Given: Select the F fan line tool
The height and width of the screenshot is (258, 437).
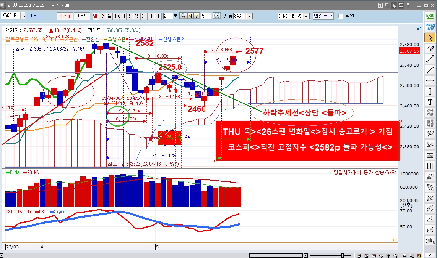Looking at the screenshot, I should coord(430,144).
